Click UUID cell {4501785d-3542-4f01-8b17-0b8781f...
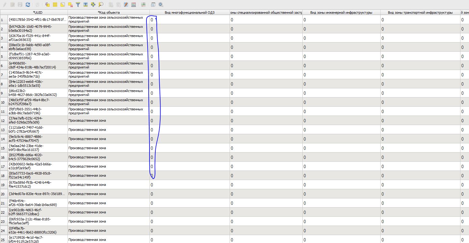 pos(38,20)
